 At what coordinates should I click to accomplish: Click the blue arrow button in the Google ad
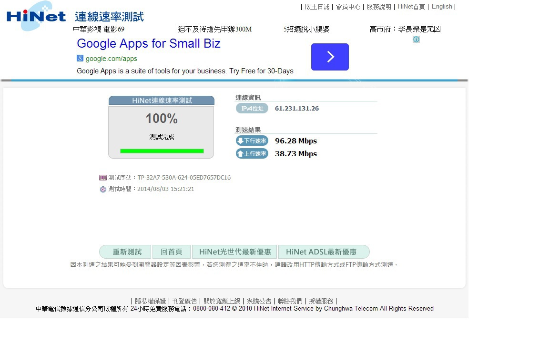[330, 57]
